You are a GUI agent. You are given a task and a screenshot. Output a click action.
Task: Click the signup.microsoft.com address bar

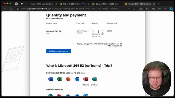[70, 9]
